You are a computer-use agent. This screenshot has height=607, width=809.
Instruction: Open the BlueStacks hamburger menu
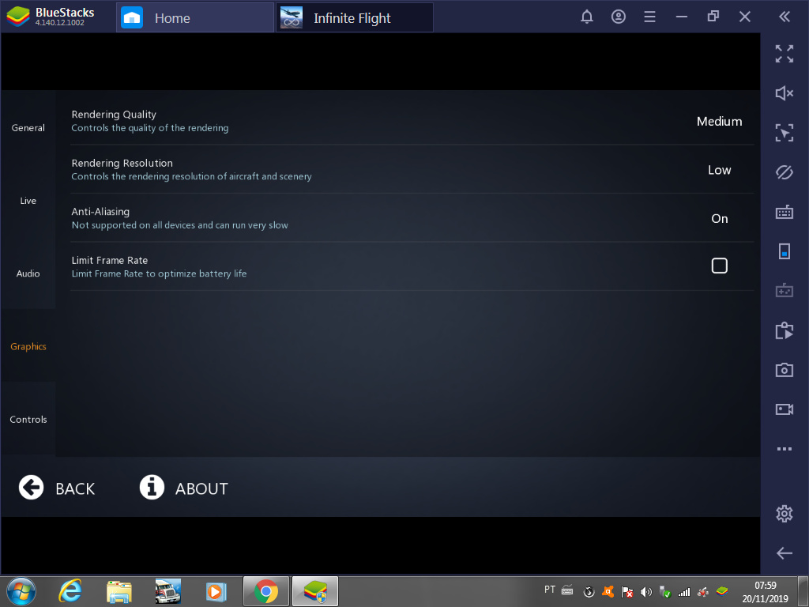(649, 17)
